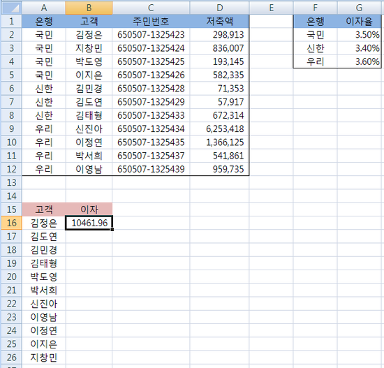This screenshot has width=384, height=368.
Task: Select row 1 header
Action: tap(11, 22)
